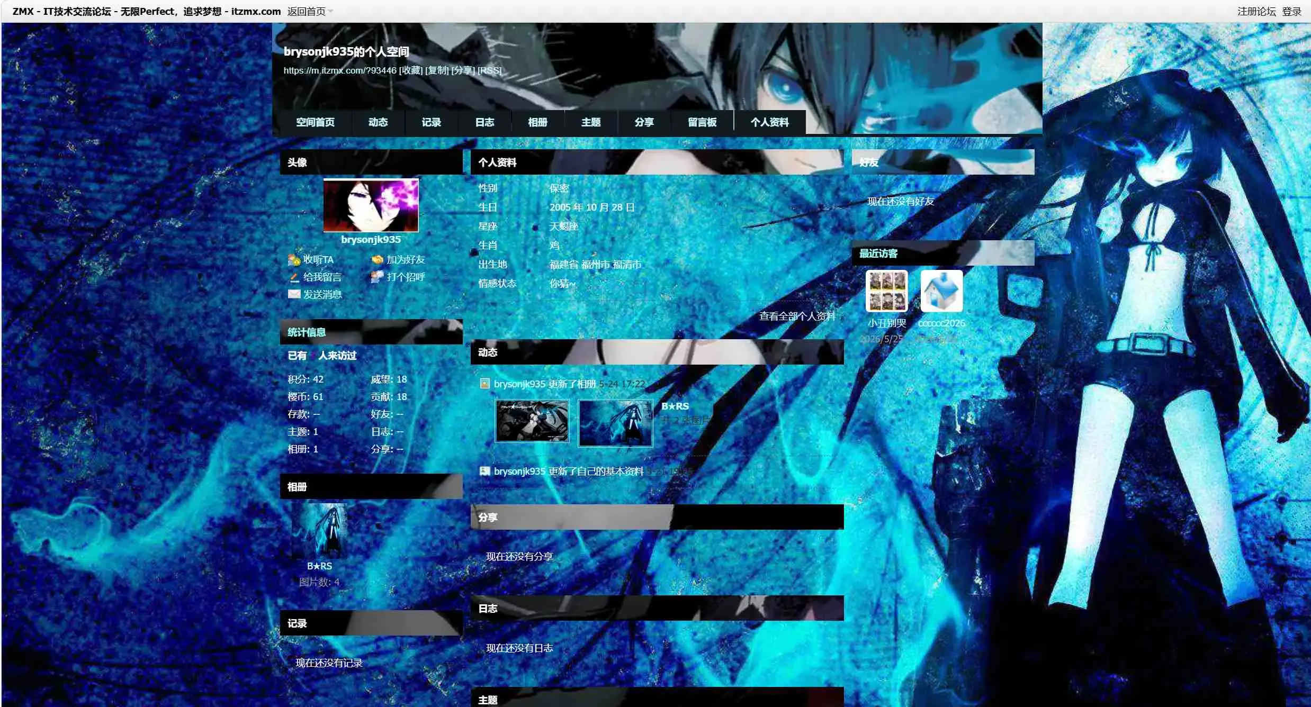Open visitor 小丑别哭 name link
1311x707 pixels.
pos(887,323)
